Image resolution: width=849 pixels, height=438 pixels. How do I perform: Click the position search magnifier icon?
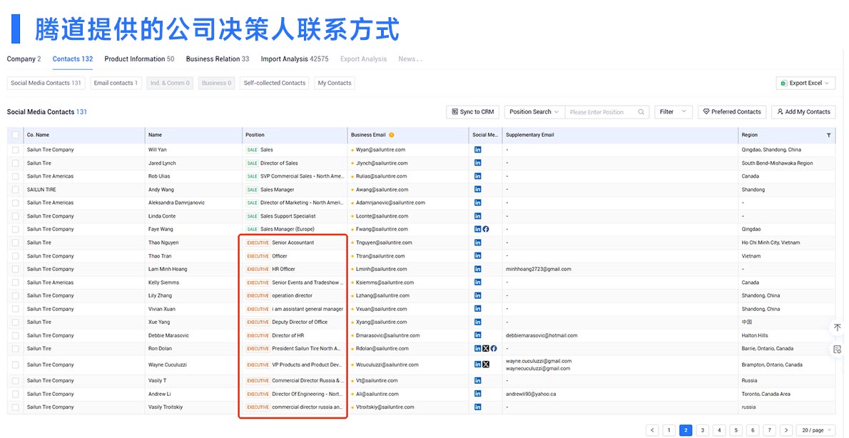pyautogui.click(x=641, y=112)
